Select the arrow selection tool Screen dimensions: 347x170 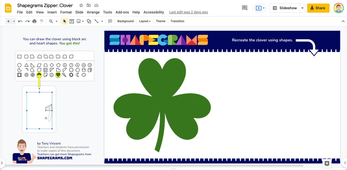[64, 21]
